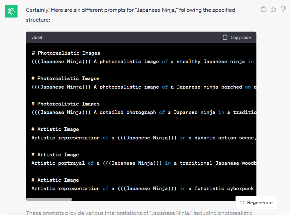Click the 'Certainly! Here are six different prompts' text

[x=130, y=15]
